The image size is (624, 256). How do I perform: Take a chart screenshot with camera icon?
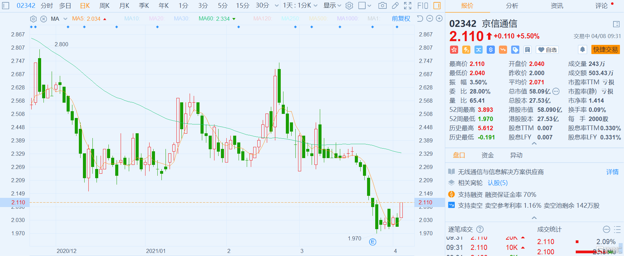382,5
